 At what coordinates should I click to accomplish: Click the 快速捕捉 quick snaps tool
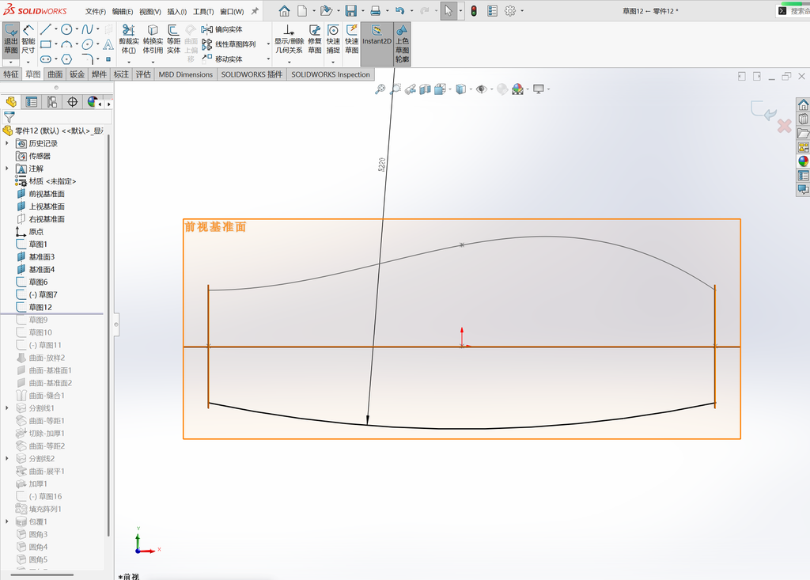coord(333,40)
